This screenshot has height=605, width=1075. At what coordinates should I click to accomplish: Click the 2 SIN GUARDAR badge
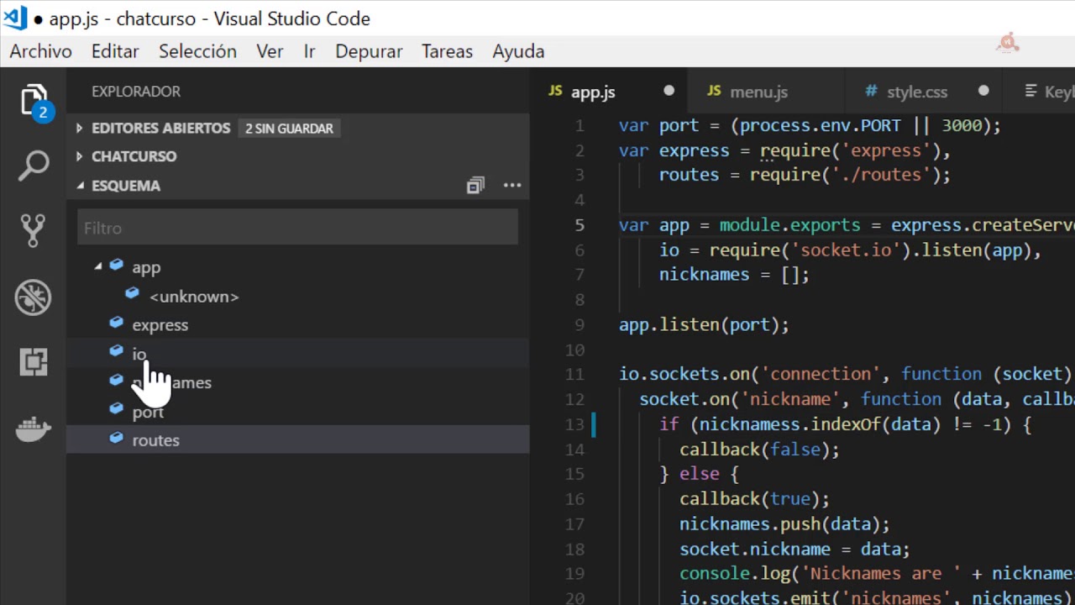pos(289,129)
